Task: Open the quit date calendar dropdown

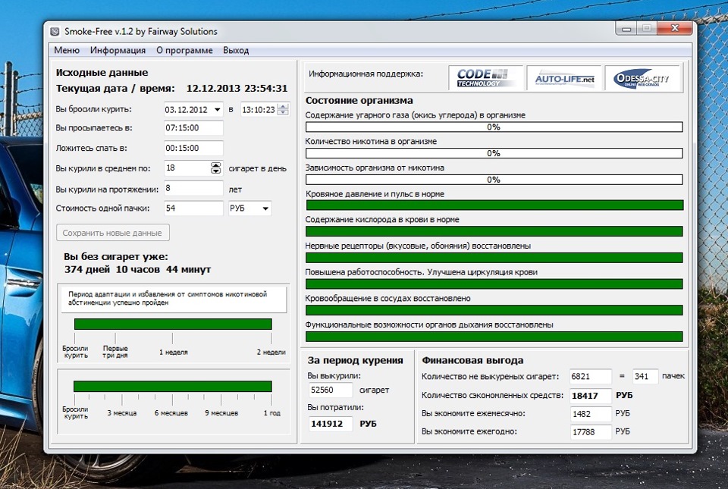Action: point(217,109)
